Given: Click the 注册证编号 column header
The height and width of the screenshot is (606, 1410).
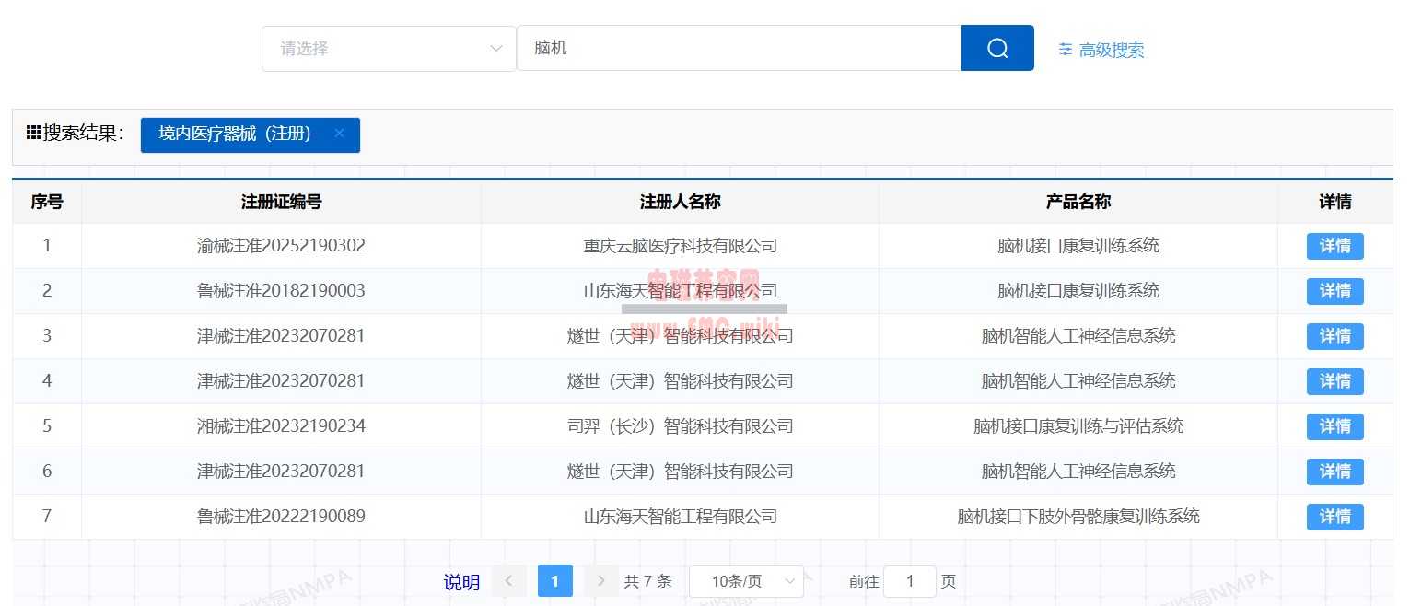Looking at the screenshot, I should (x=281, y=202).
